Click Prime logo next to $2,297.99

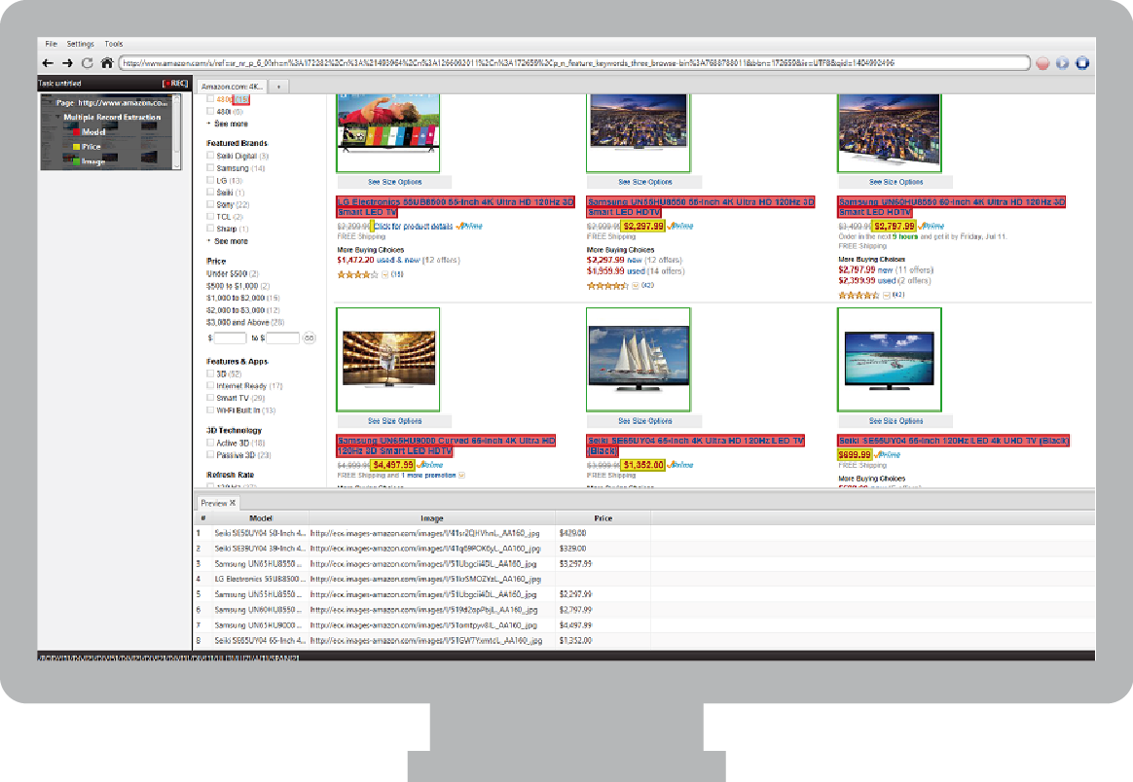680,226
